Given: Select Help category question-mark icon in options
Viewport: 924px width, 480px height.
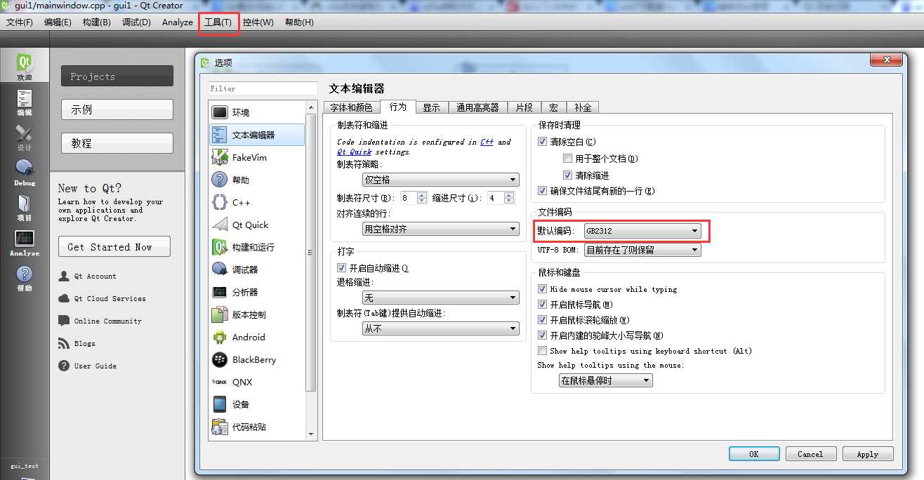Looking at the screenshot, I should click(x=220, y=180).
